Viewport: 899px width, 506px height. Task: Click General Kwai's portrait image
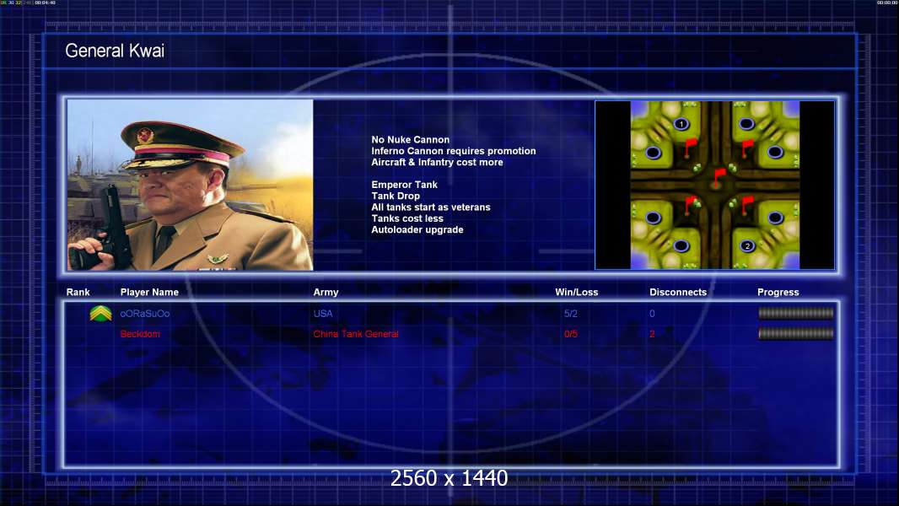(191, 185)
